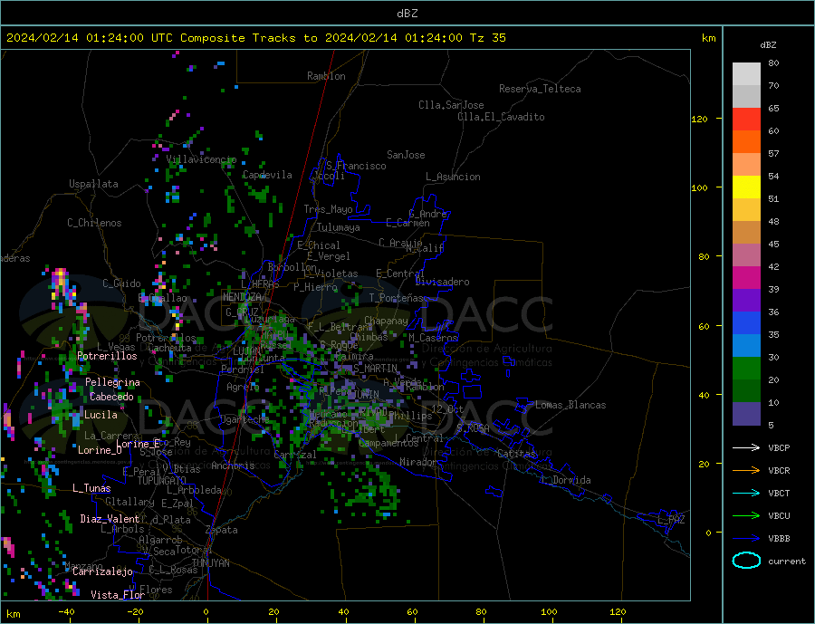Pick the mauve 42-45 dBZ swatch

tap(746, 255)
